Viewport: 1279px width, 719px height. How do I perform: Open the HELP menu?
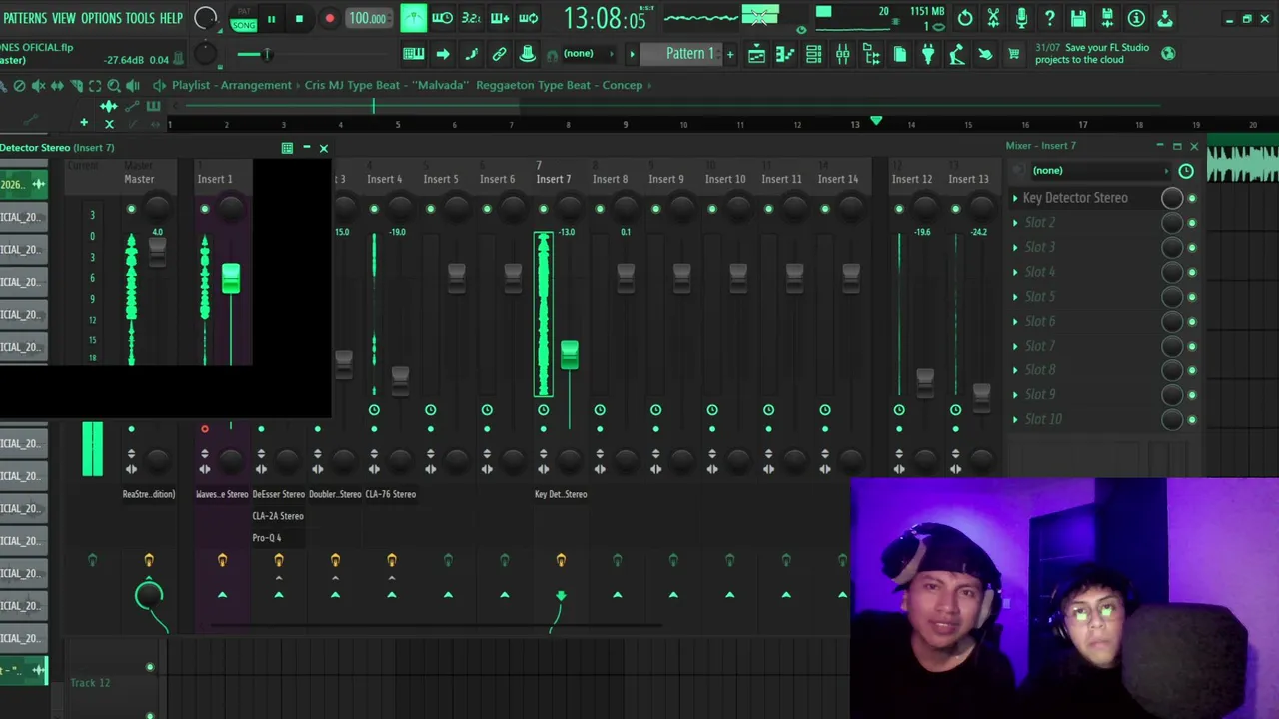(x=172, y=18)
